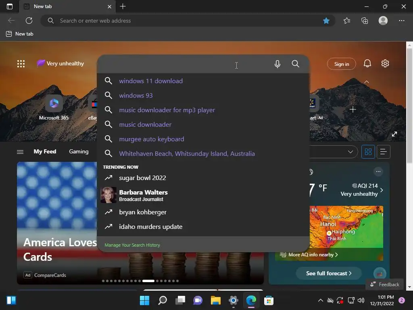Open Windows Start menu
The image size is (413, 310).
tap(144, 300)
